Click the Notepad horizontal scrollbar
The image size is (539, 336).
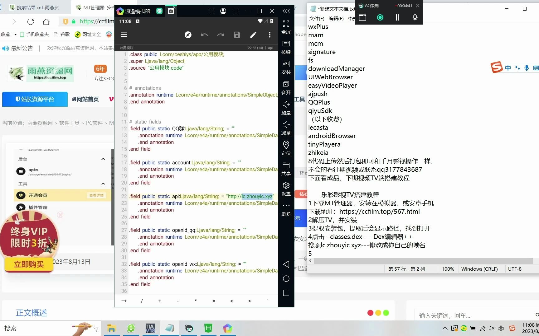[x=423, y=261]
